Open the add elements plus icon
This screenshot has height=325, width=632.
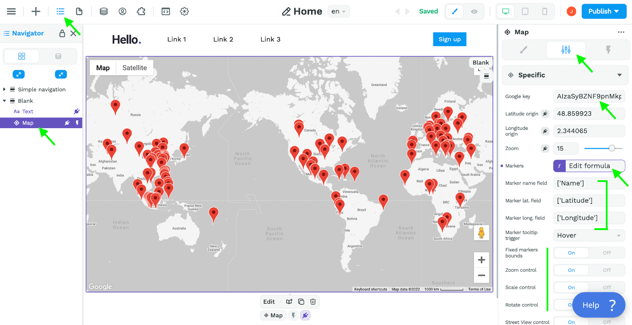tap(36, 11)
